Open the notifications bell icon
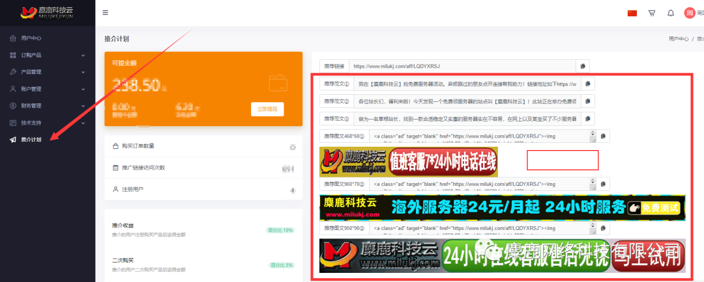The width and height of the screenshot is (704, 282). (671, 13)
